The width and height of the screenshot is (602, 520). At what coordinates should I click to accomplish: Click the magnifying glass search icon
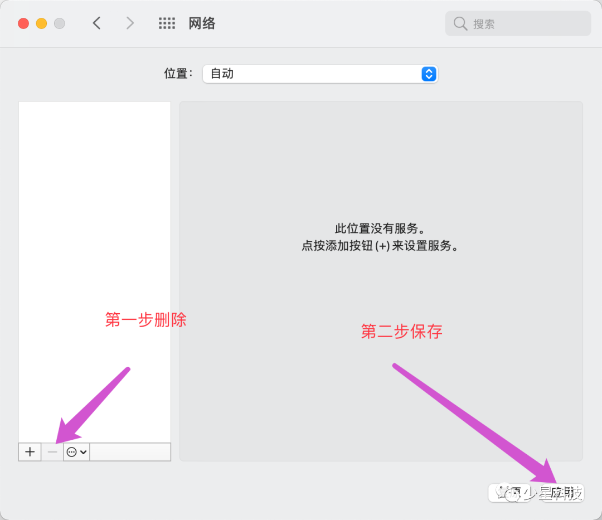coord(460,23)
